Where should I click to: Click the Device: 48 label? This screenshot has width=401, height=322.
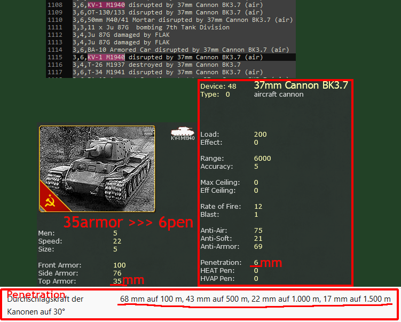point(218,86)
